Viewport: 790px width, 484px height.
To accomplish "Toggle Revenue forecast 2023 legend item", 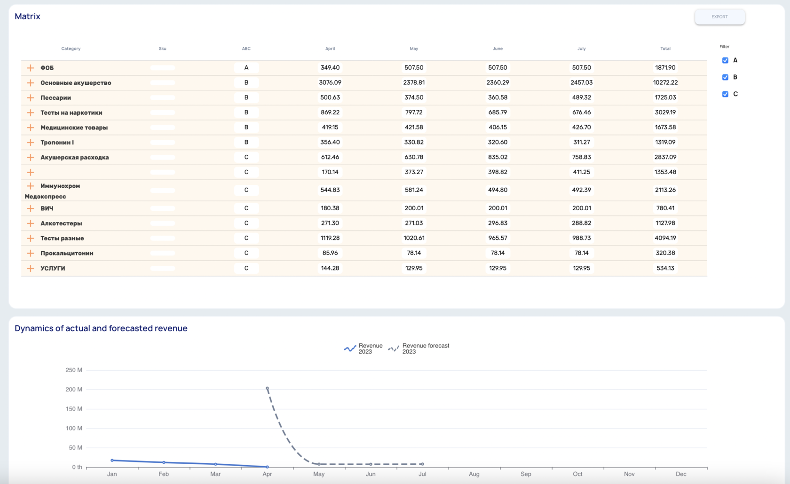I will pyautogui.click(x=419, y=349).
